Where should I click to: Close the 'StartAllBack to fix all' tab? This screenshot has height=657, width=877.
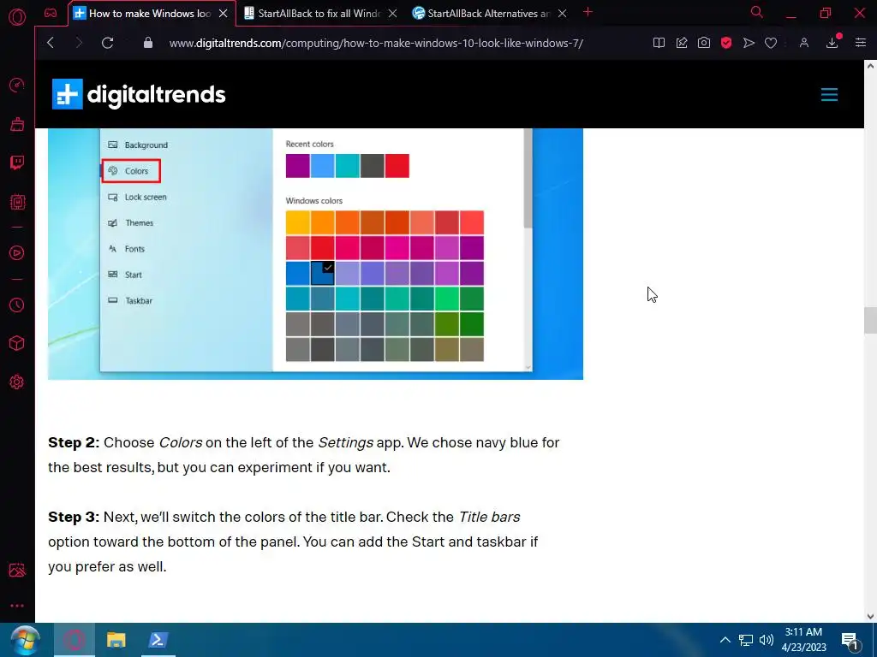(392, 14)
